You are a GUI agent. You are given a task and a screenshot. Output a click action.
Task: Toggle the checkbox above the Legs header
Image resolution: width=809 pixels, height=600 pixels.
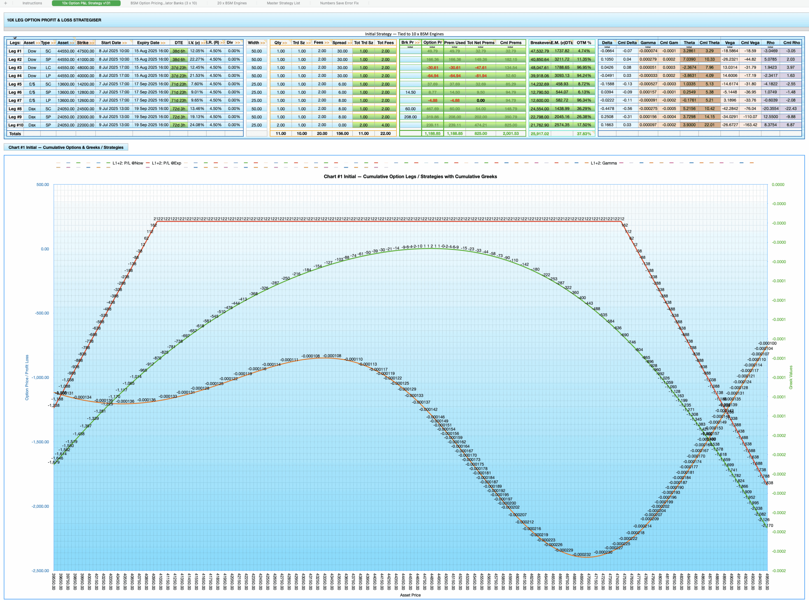(x=15, y=38)
